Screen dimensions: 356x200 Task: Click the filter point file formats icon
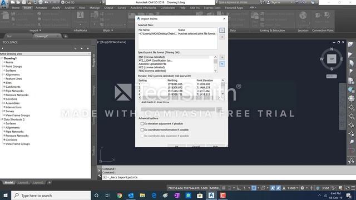222,64
